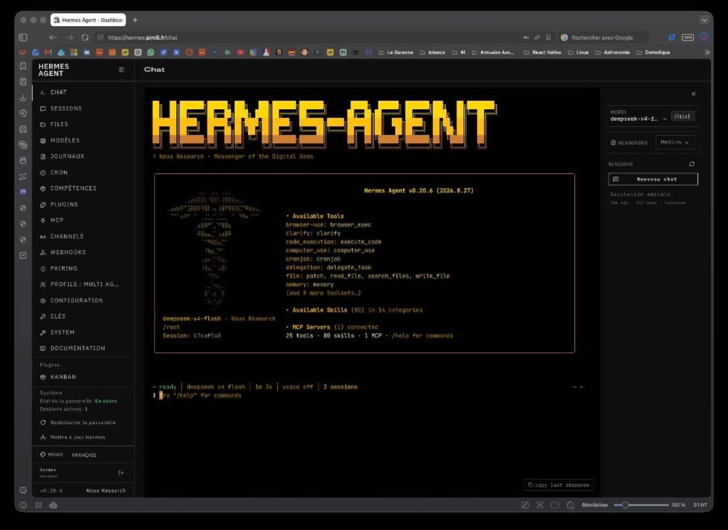Image resolution: width=728 pixels, height=530 pixels.
Task: Open the Chat page in Hermes sidebar
Action: click(83, 92)
